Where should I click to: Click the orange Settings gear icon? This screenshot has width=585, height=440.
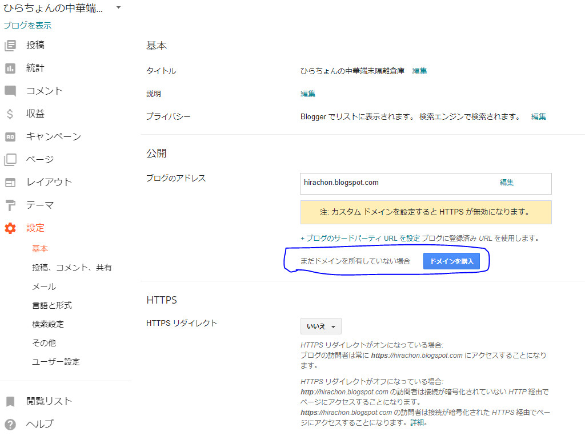coord(10,228)
